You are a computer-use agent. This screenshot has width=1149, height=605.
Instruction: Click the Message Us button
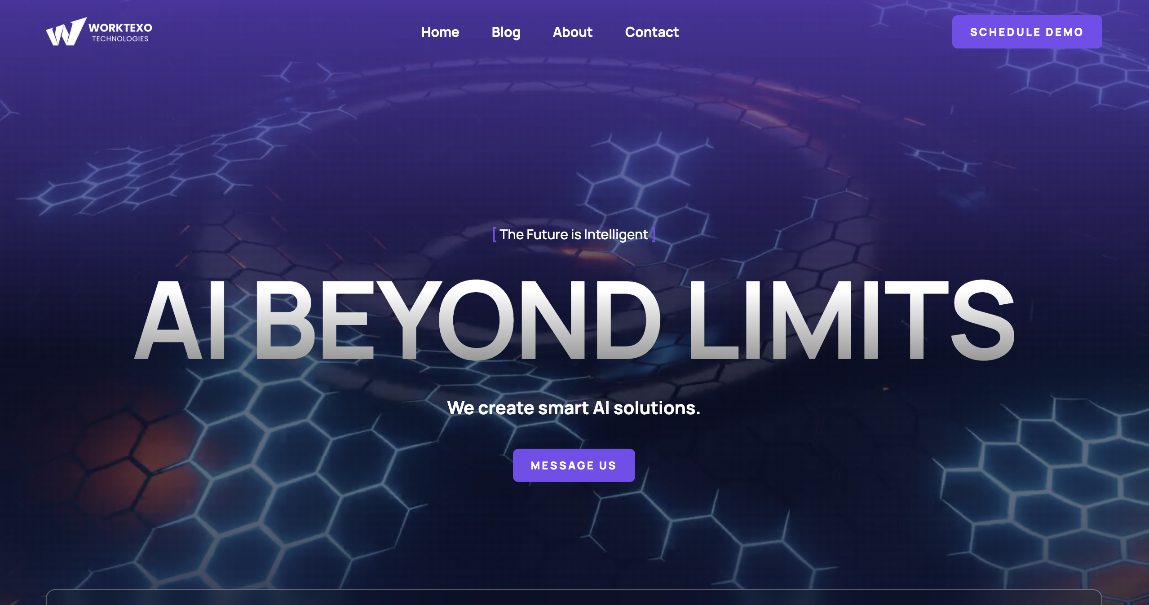click(x=574, y=465)
